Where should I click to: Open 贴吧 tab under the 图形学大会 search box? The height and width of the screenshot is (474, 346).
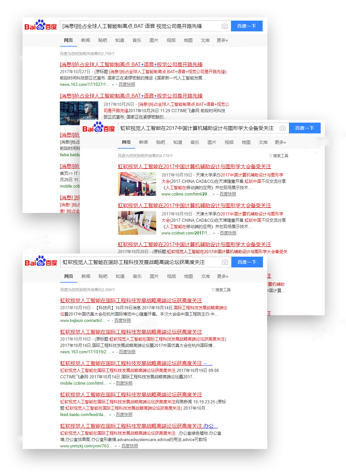click(160, 142)
